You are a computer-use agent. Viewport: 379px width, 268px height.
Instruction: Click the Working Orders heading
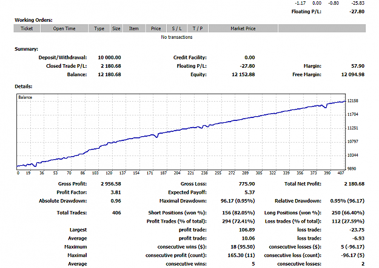click(33, 20)
